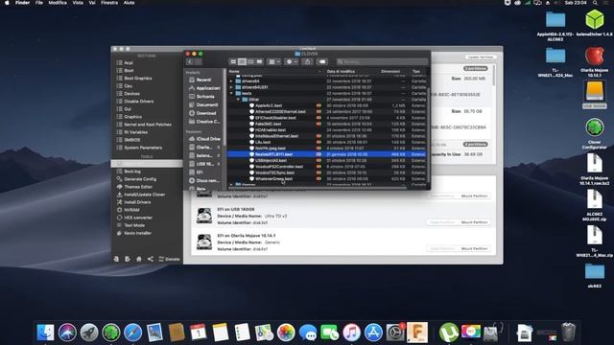Click Finder back navigation arrow
The height and width of the screenshot is (345, 614).
point(190,61)
